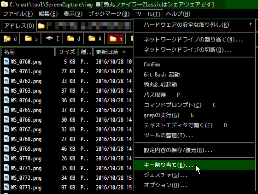Close the ツール(T) menu header
This screenshot has height=194, width=258.
(x=148, y=14)
